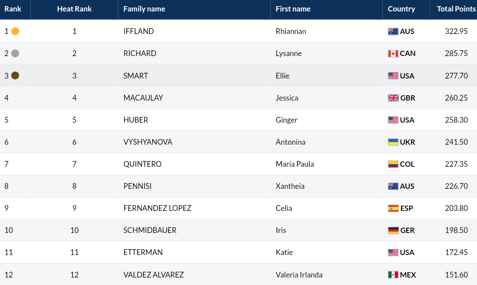Image resolution: width=477 pixels, height=285 pixels.
Task: Click the Spain flag icon
Action: click(x=393, y=208)
